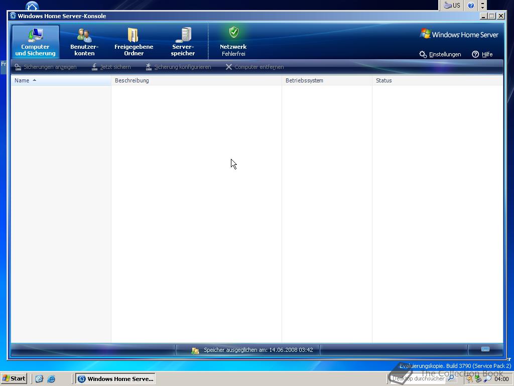Click Sicherung konfigurieren in the toolbar
514x386 pixels.
[178, 67]
